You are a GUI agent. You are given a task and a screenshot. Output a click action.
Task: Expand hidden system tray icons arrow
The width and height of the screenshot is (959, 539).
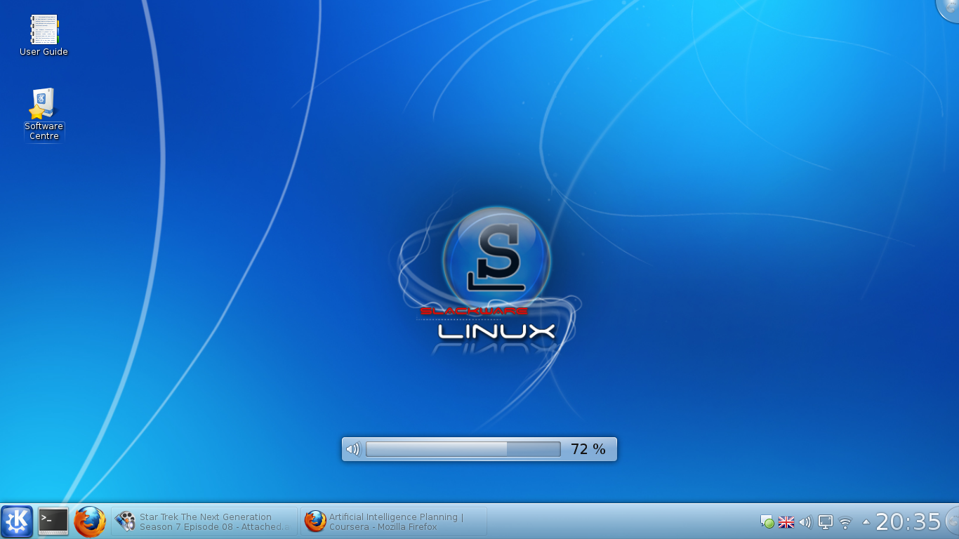866,521
